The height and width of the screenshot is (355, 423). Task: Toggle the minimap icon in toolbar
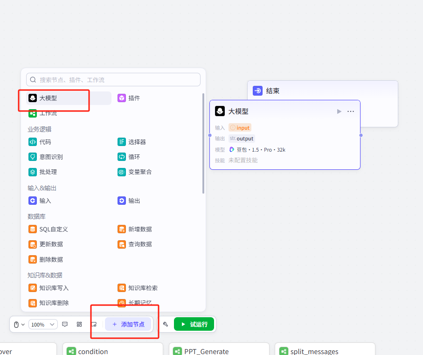click(94, 324)
